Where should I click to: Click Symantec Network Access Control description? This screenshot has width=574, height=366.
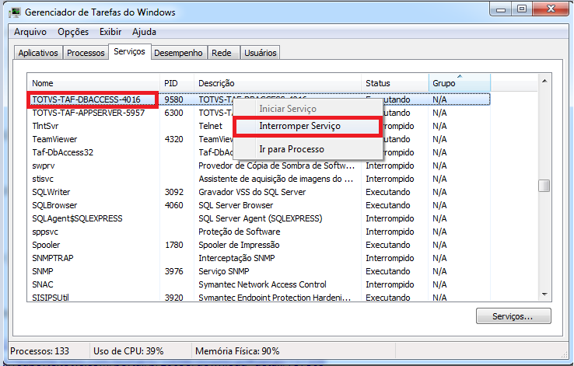point(262,284)
